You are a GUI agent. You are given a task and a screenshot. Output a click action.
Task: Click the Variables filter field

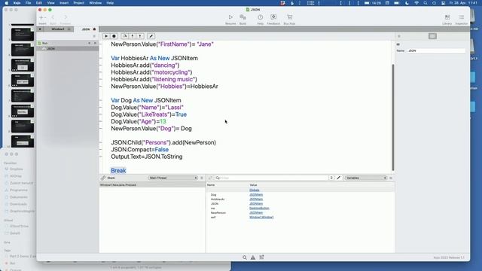tap(272, 178)
